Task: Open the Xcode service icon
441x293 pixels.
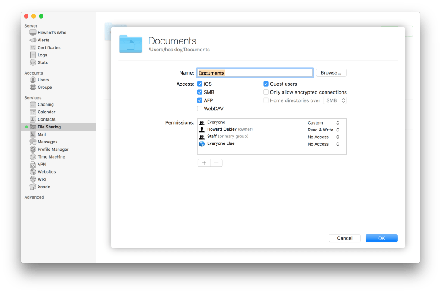Action: [33, 187]
